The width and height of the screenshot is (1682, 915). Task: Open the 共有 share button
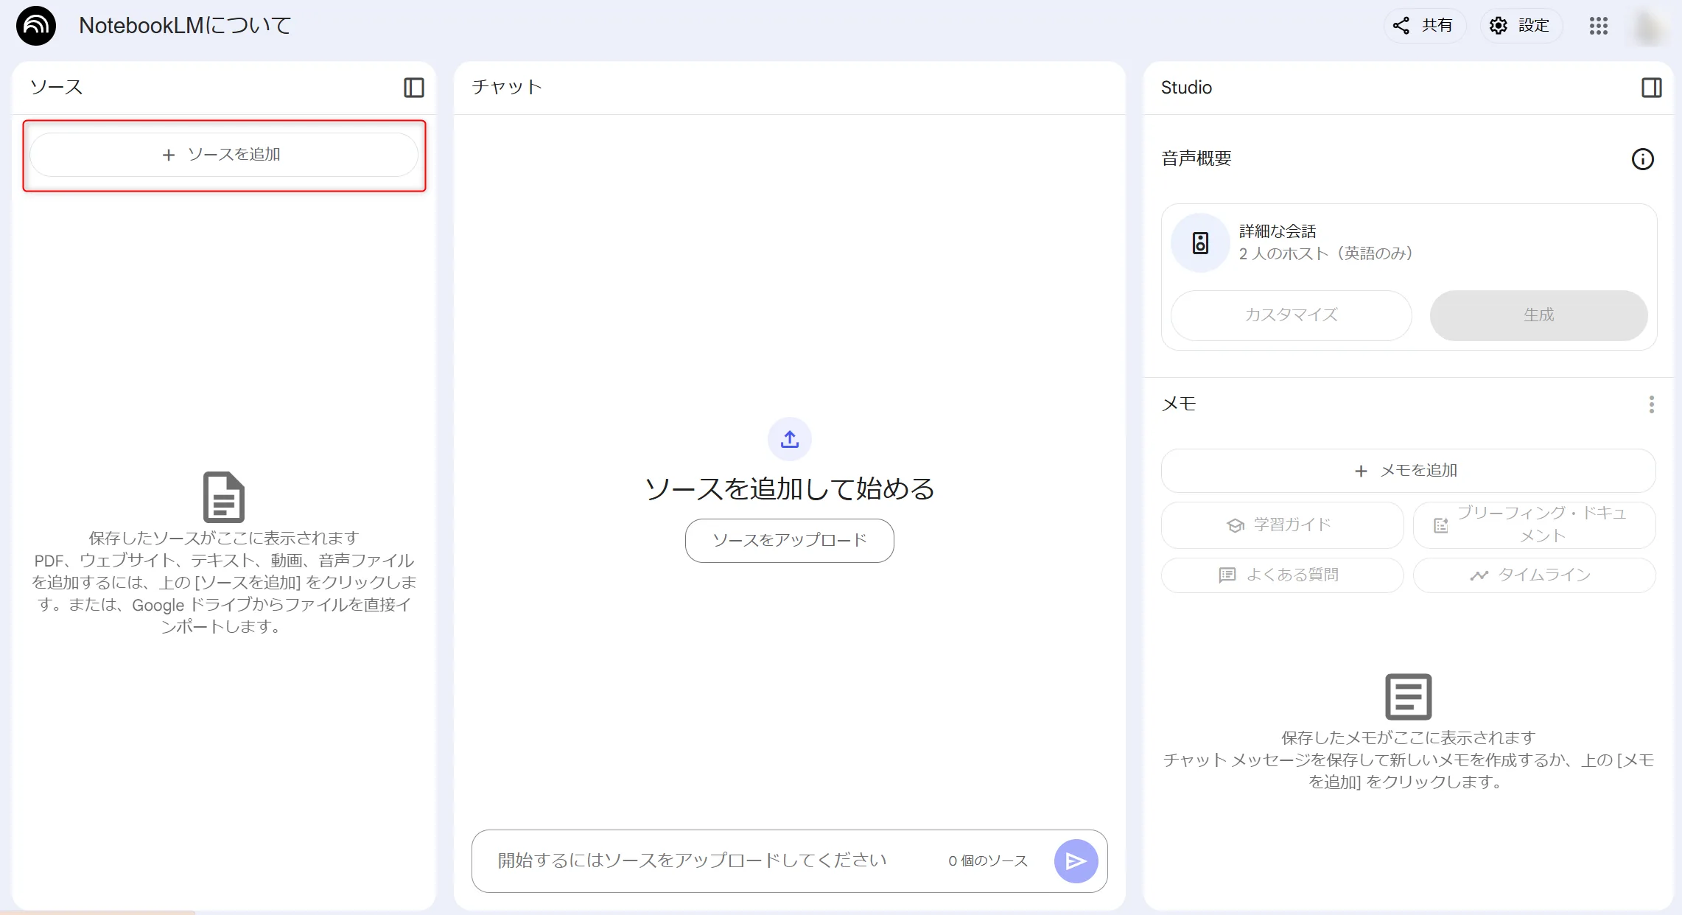pos(1424,26)
